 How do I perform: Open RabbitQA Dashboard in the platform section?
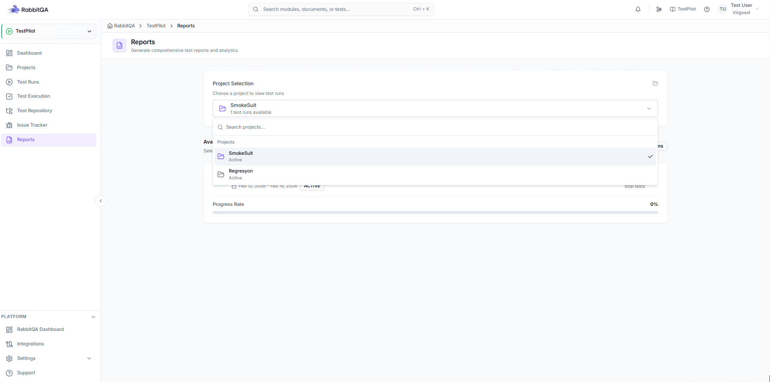[x=49, y=329]
